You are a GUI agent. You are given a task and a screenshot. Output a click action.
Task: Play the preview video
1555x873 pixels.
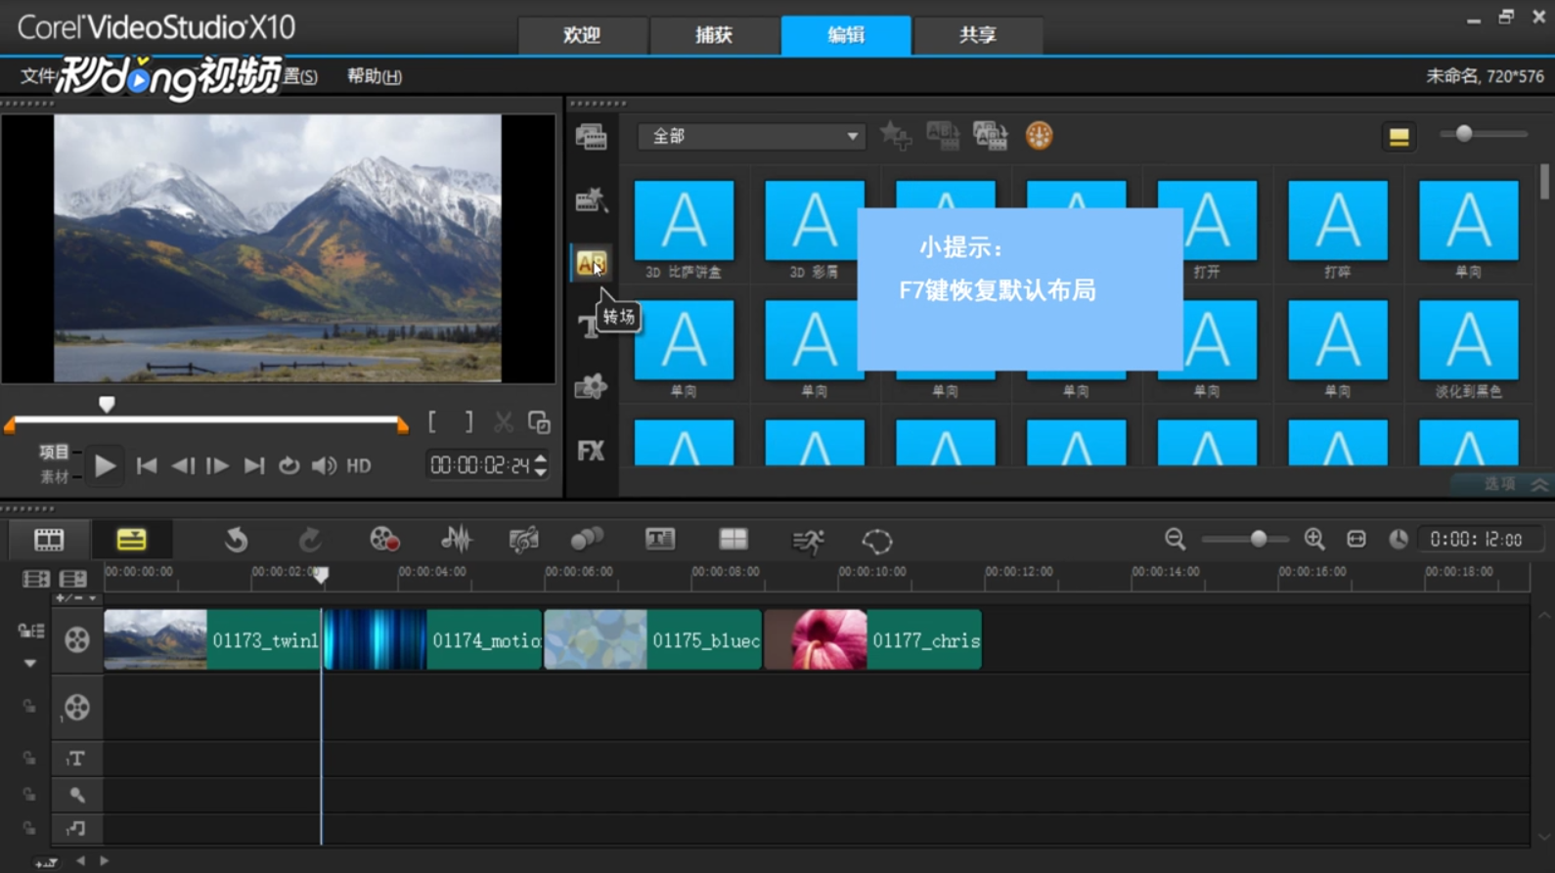click(x=105, y=466)
